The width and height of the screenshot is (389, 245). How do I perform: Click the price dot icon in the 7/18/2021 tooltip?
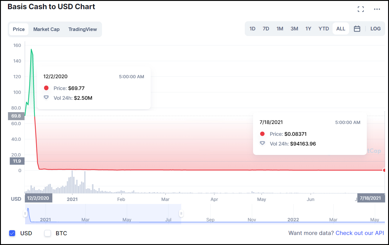click(262, 133)
